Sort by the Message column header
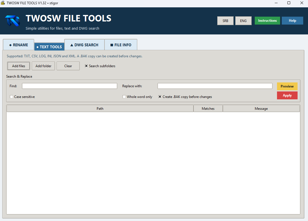 [261, 108]
